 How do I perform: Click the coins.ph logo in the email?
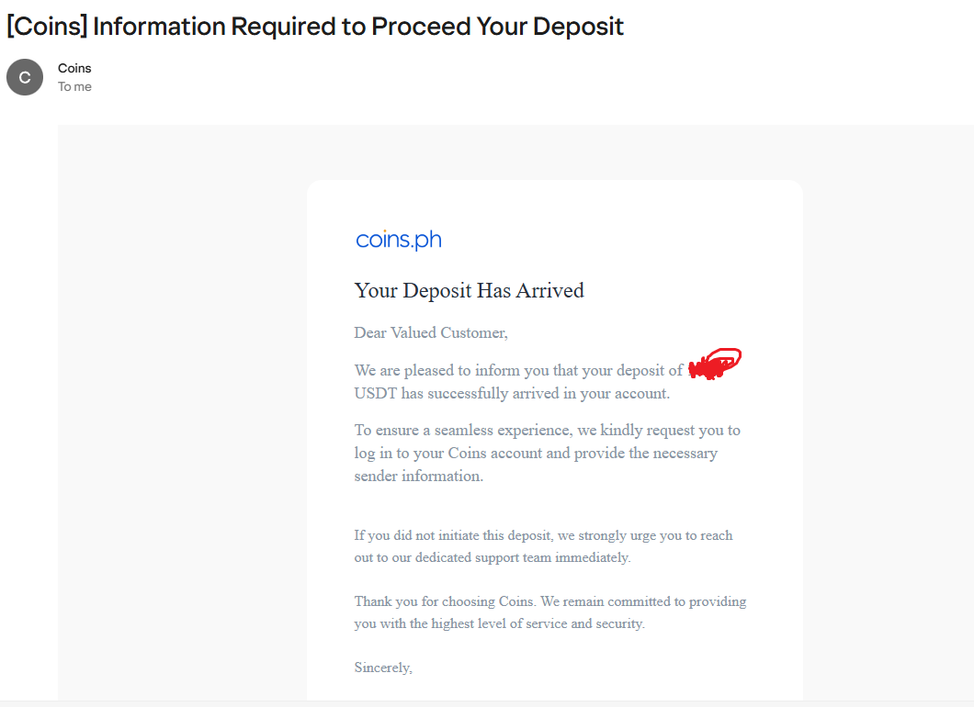[x=399, y=240]
